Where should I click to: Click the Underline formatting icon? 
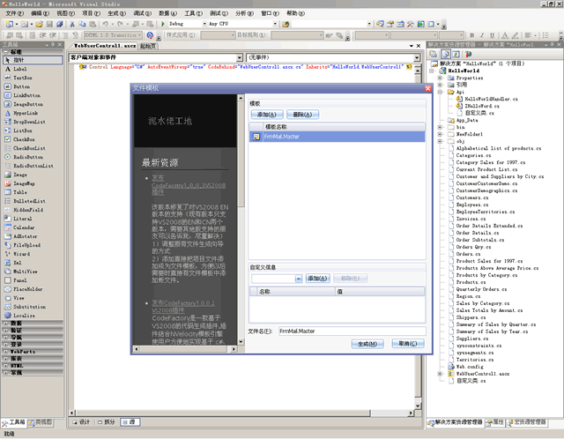click(x=492, y=35)
